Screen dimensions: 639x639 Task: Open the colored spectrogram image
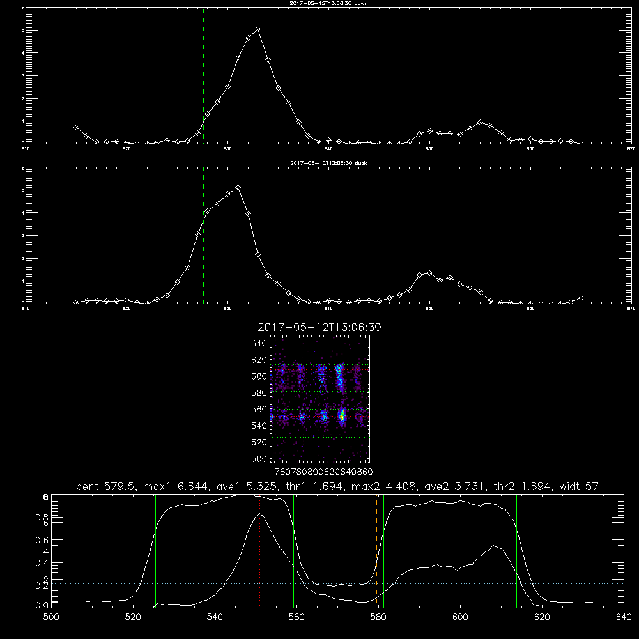320,399
